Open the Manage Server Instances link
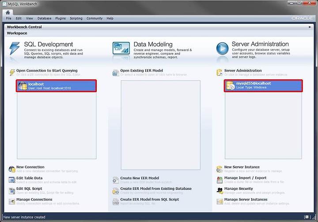318x222 pixels. [246, 200]
